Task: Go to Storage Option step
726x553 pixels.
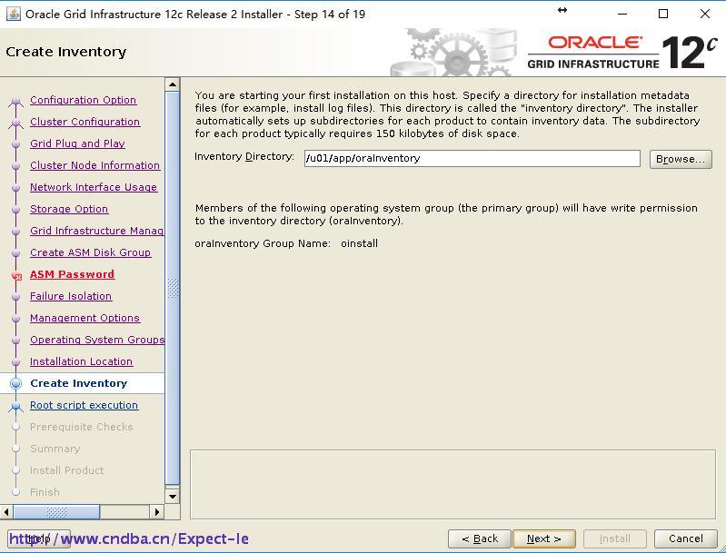Action: pos(69,209)
